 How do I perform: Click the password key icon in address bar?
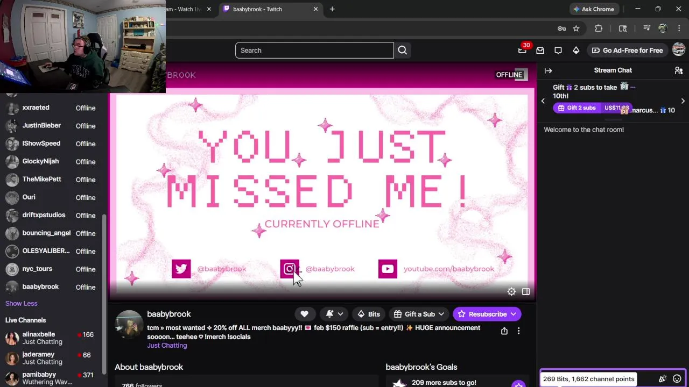561,28
